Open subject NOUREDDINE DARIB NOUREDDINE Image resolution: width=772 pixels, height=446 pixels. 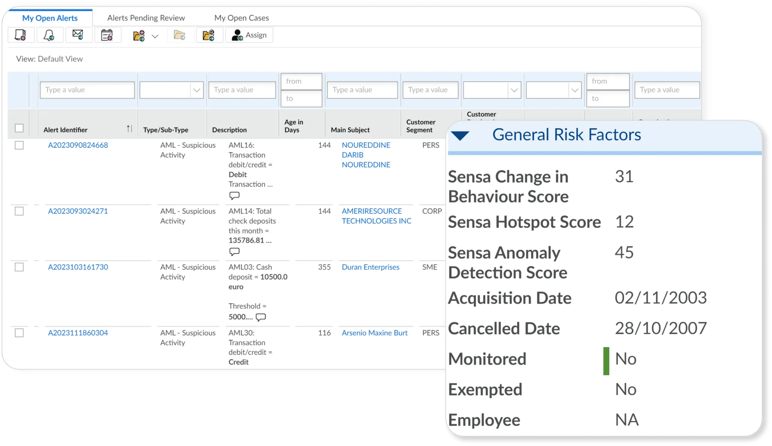(366, 155)
